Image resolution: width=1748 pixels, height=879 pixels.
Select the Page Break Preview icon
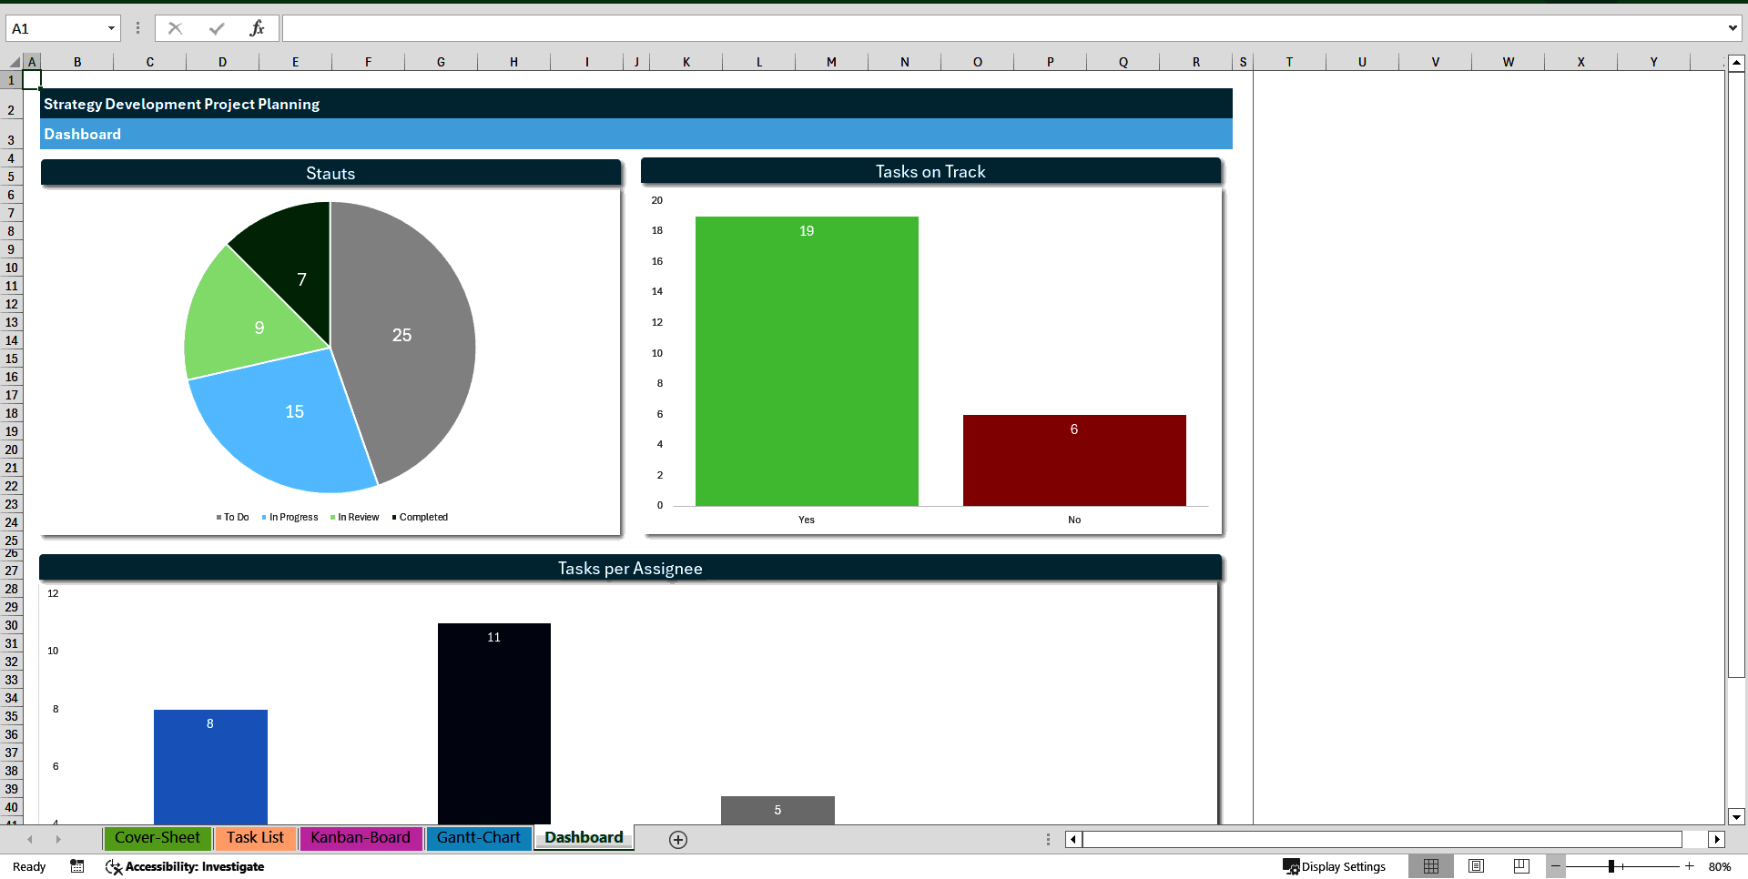coord(1520,866)
